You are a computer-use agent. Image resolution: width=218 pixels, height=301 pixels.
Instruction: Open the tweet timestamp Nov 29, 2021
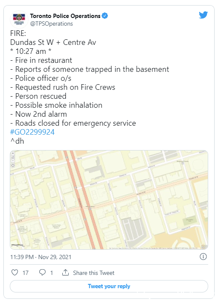coord(41,257)
